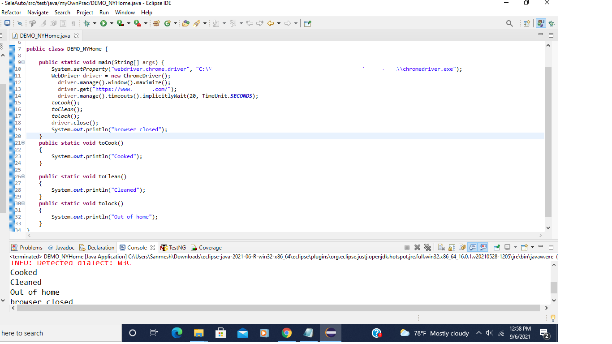Launch Google Chrome from the taskbar

tap(286, 333)
